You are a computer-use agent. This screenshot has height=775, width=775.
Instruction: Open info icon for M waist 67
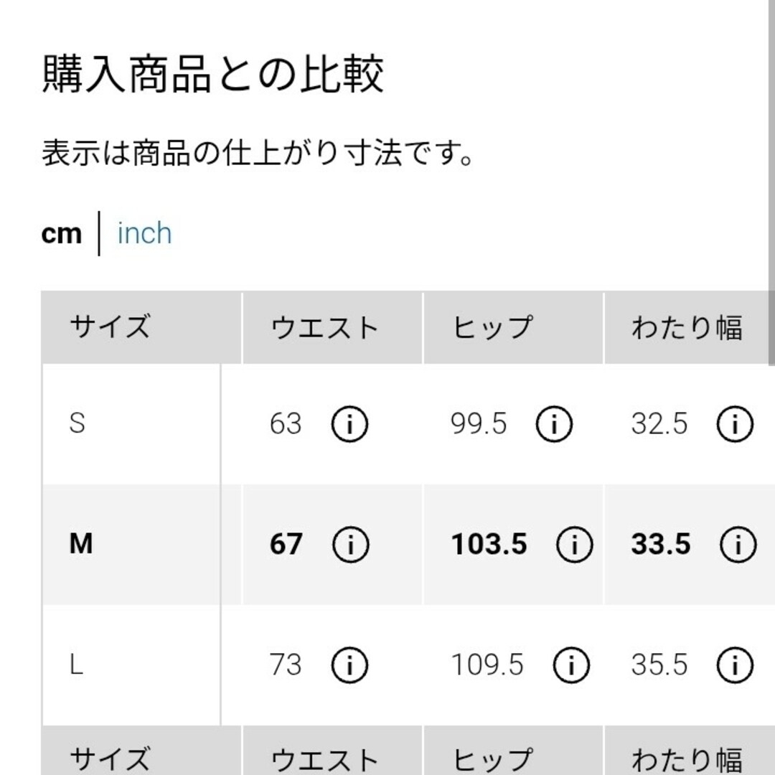[x=350, y=544]
